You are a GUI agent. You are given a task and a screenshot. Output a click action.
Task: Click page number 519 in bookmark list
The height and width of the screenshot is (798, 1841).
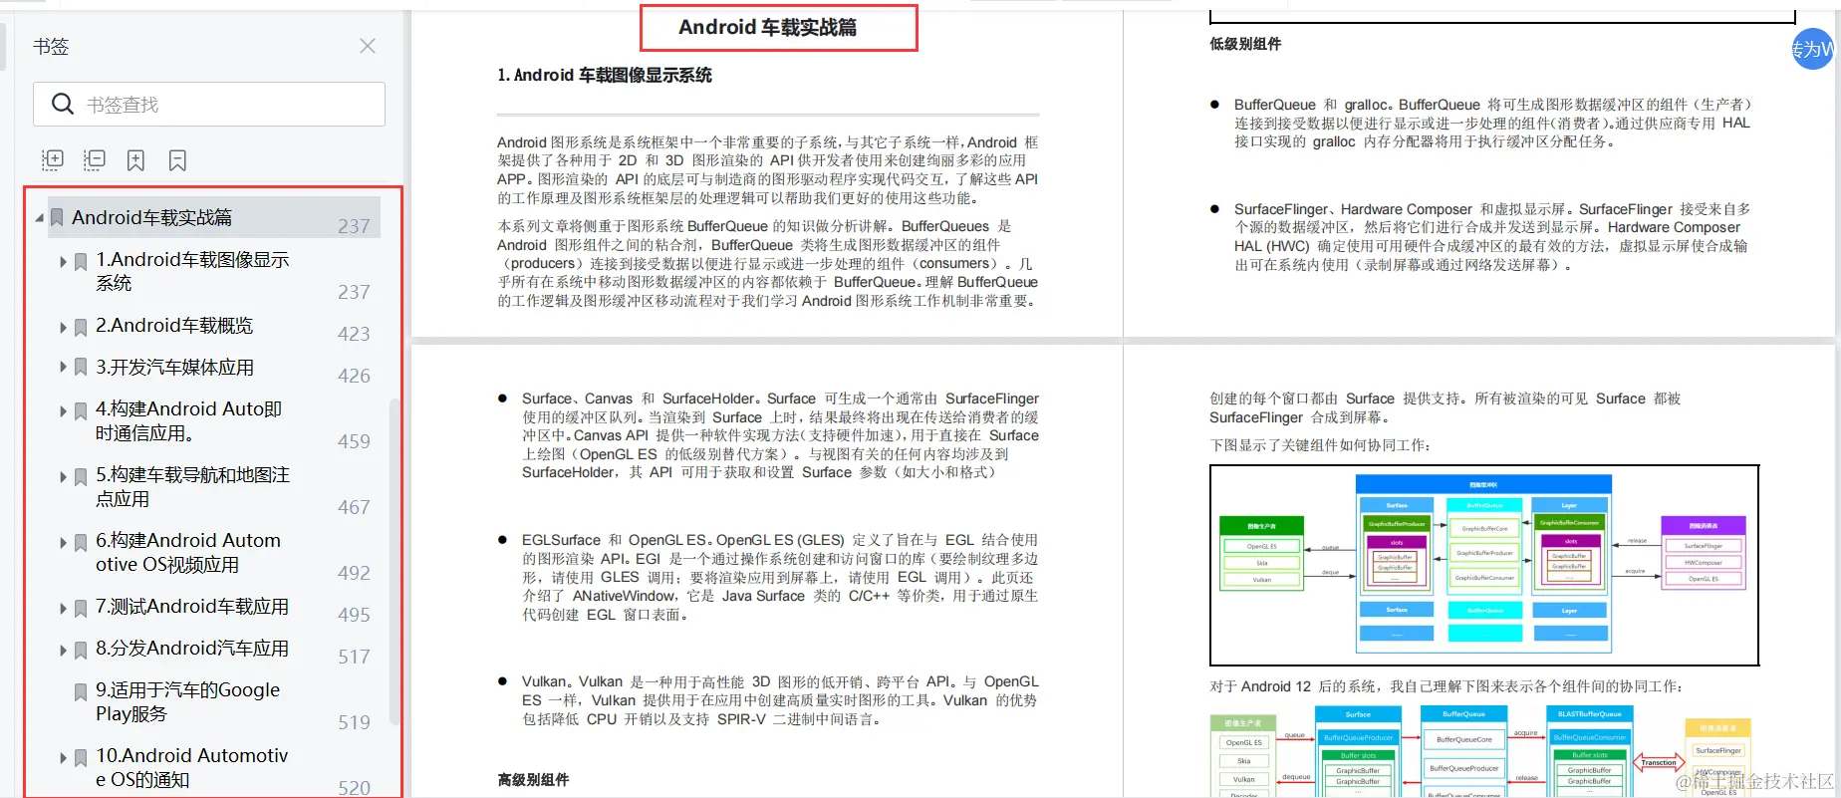(354, 722)
